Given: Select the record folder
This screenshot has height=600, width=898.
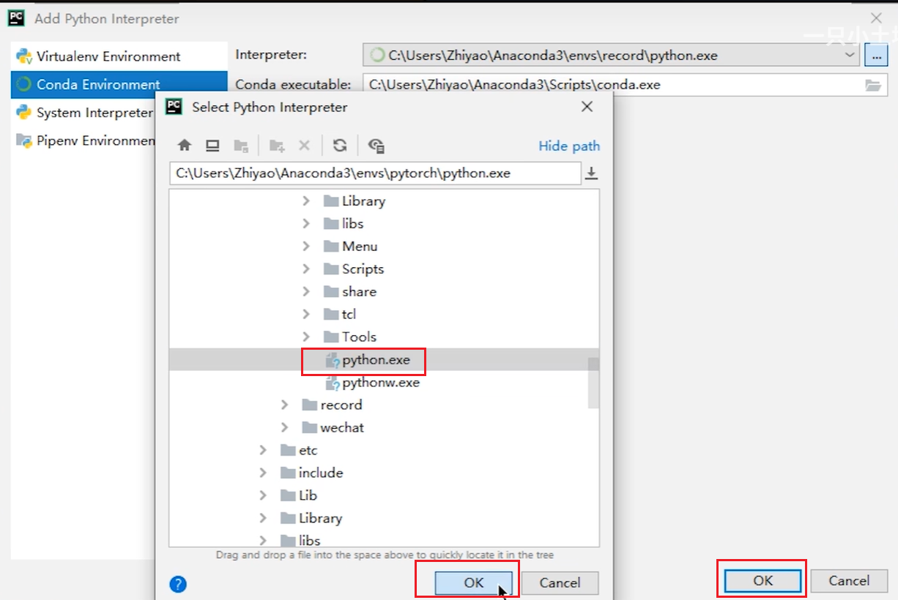Looking at the screenshot, I should 332,405.
